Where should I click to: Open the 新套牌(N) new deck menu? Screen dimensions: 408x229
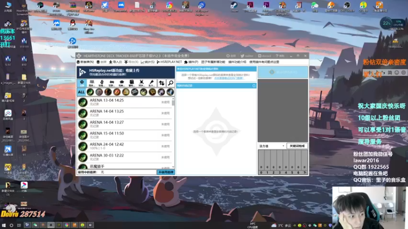(x=85, y=62)
